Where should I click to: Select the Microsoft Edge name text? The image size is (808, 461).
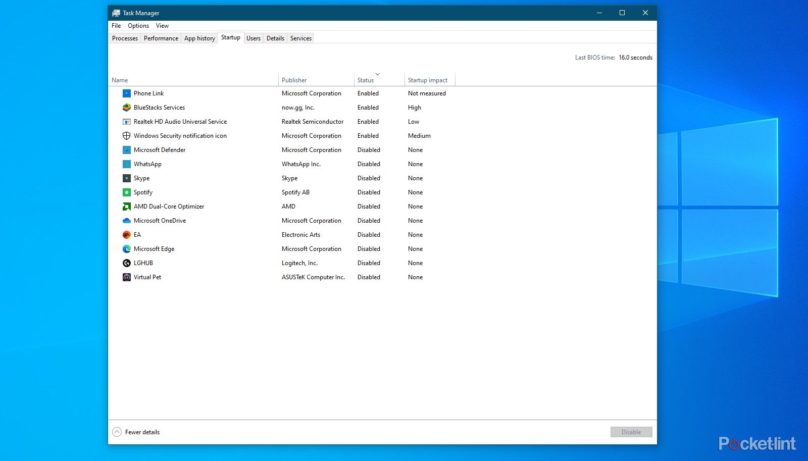tap(154, 249)
